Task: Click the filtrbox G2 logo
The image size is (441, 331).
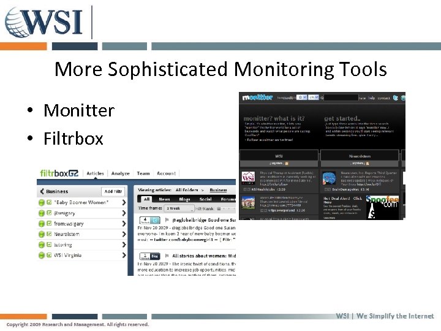Action: [x=59, y=173]
